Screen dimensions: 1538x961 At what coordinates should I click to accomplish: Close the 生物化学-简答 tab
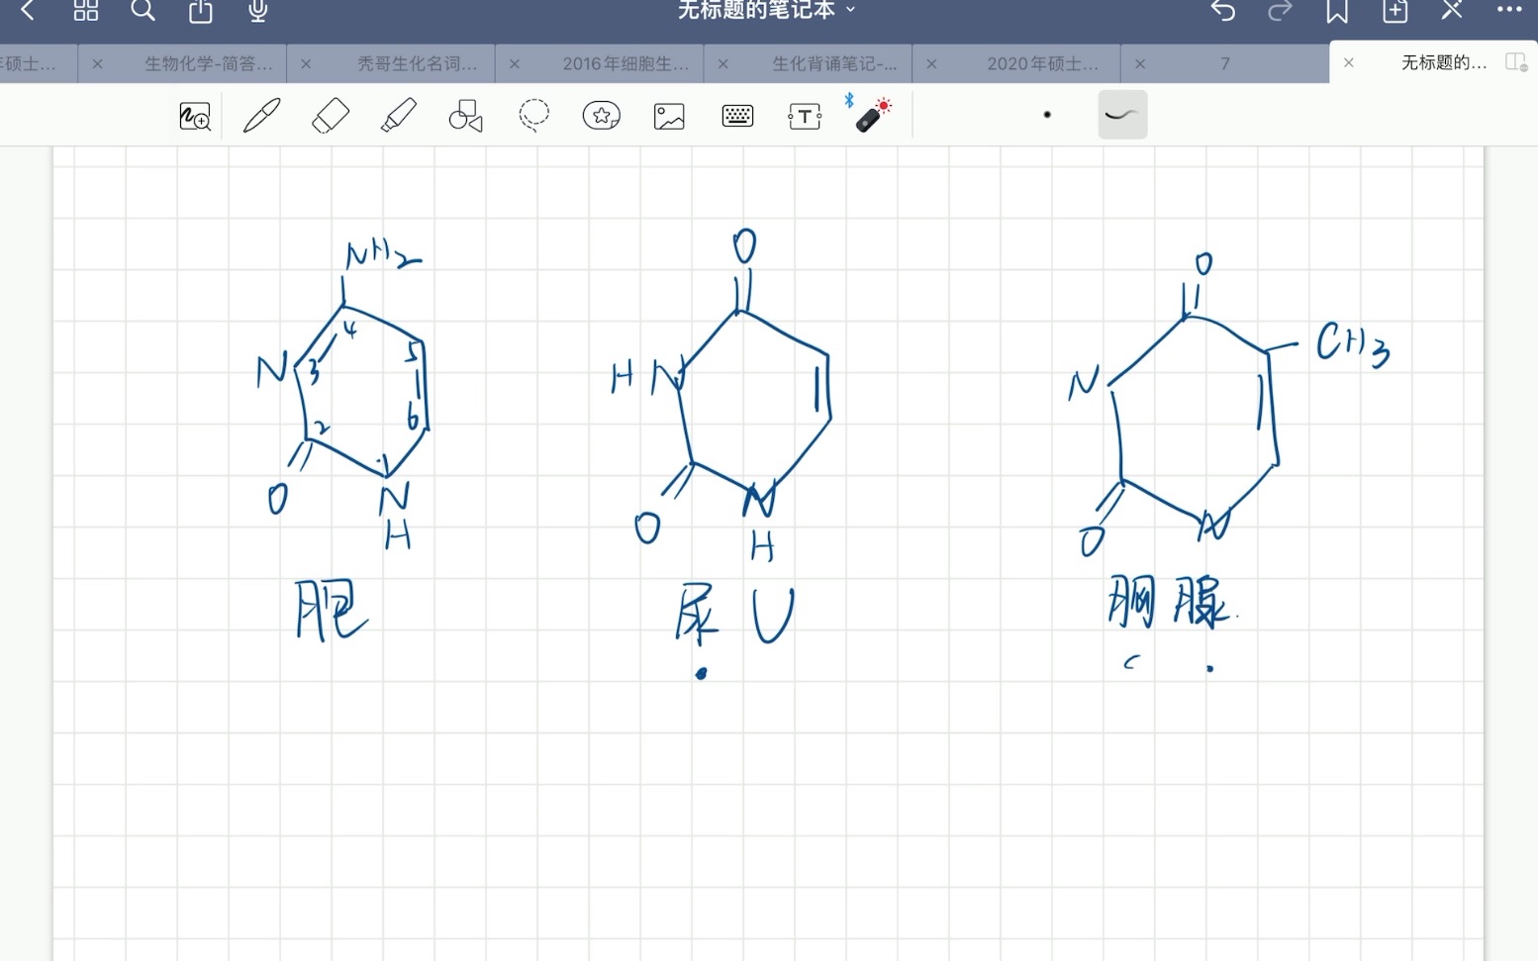pyautogui.click(x=97, y=63)
